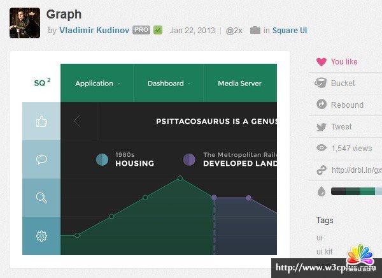Viewport: 382px width, 278px height.
Task: Open the Media Server menu item
Action: point(239,84)
